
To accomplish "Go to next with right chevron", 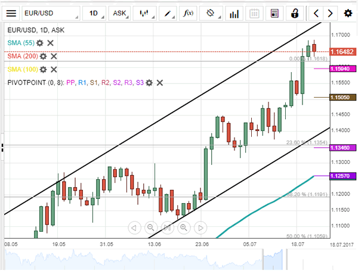I will pyautogui.click(x=330, y=14).
